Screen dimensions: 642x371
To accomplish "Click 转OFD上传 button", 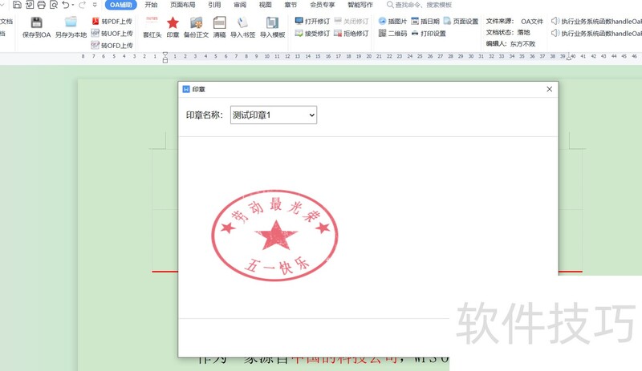I will click(x=112, y=45).
